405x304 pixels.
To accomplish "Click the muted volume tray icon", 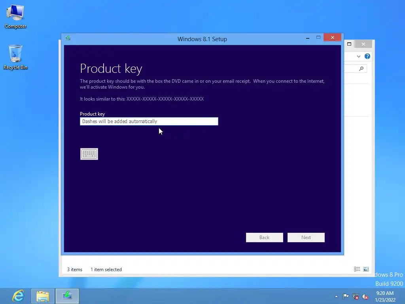I will 365,296.
